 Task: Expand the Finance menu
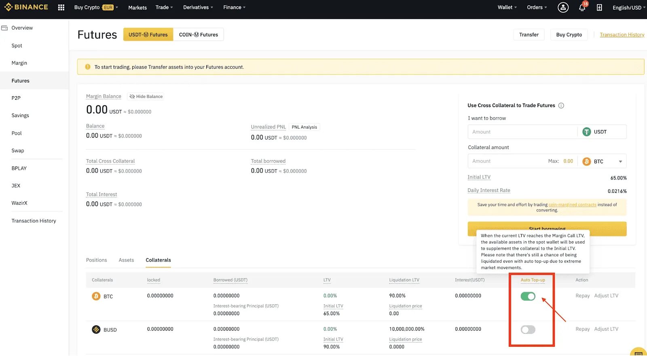(234, 7)
